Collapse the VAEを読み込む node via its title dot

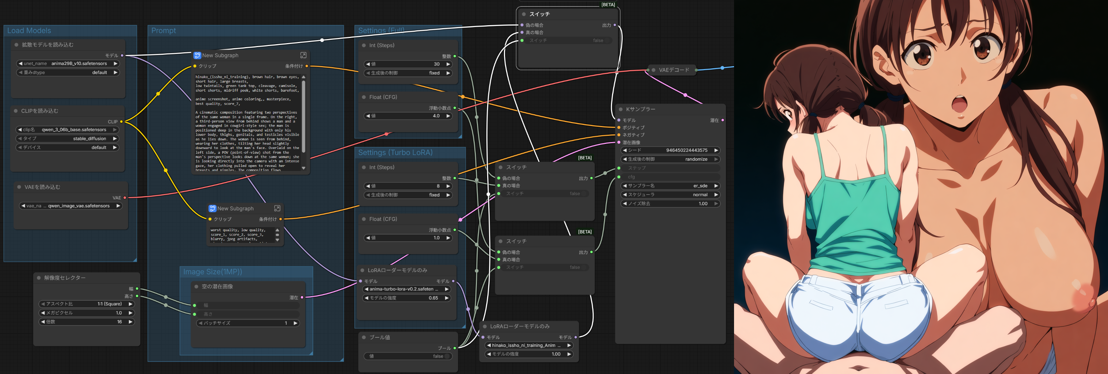(x=19, y=187)
